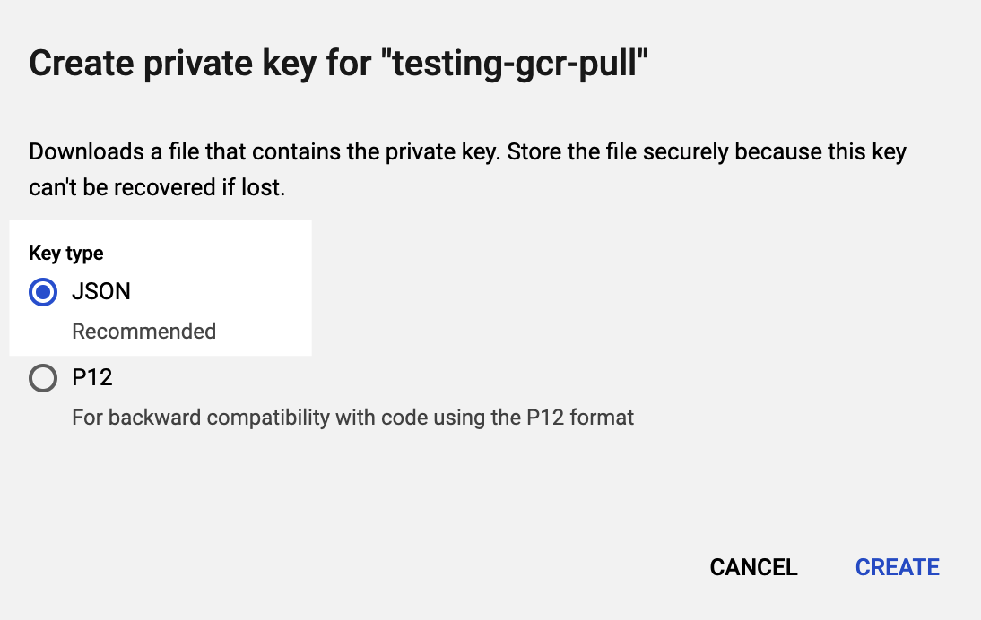Select the P12 radio button

[x=43, y=378]
